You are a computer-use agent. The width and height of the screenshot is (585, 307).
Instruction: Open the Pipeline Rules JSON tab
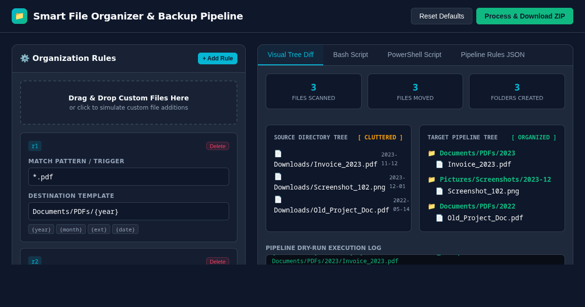[x=493, y=55]
